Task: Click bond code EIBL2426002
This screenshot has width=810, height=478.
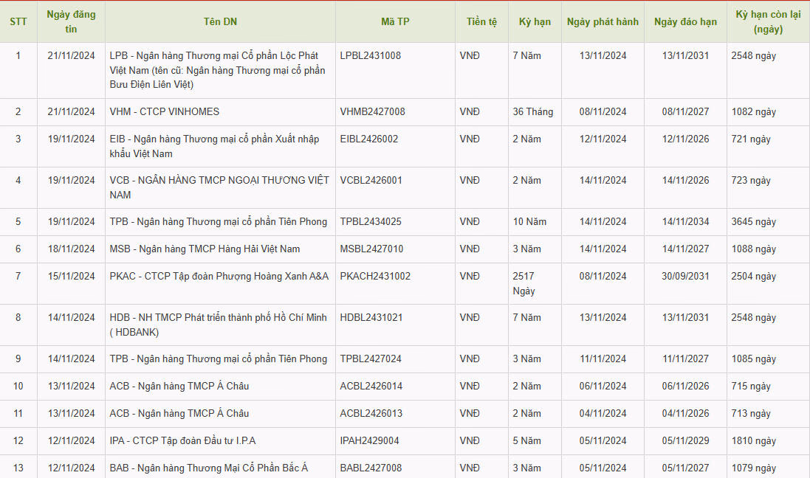Action: [369, 139]
